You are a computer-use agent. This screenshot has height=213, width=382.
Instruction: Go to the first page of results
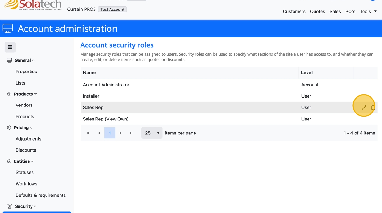[88, 133]
